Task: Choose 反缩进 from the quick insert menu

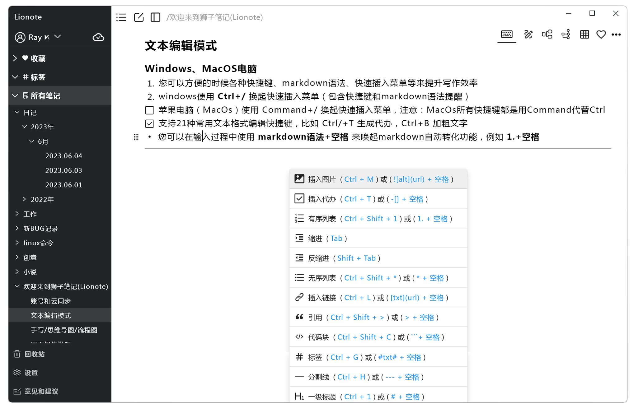Action: (378, 258)
